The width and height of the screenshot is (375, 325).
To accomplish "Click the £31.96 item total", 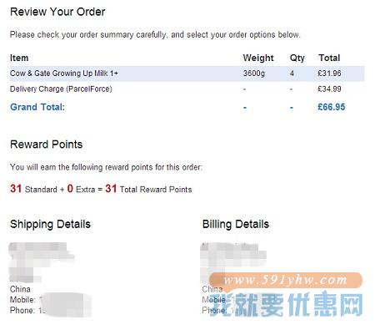I will (329, 74).
